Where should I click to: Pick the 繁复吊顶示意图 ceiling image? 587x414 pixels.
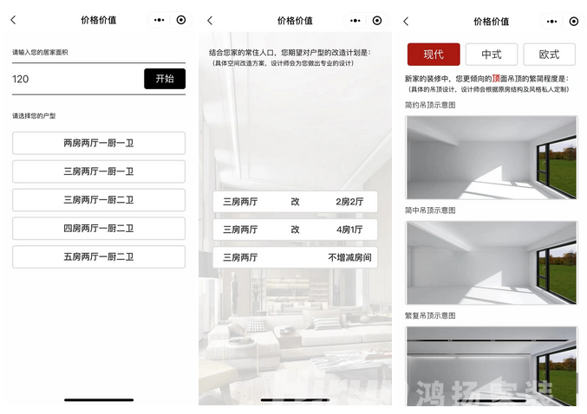(491, 366)
